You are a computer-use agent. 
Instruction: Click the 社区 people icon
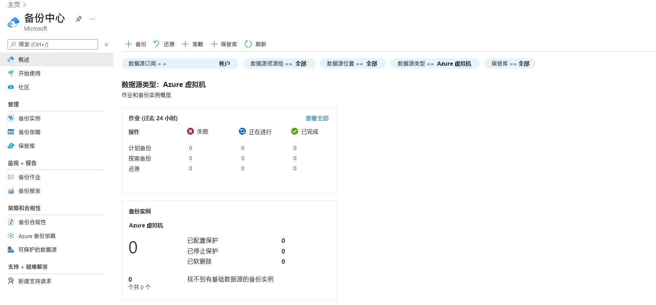11,87
